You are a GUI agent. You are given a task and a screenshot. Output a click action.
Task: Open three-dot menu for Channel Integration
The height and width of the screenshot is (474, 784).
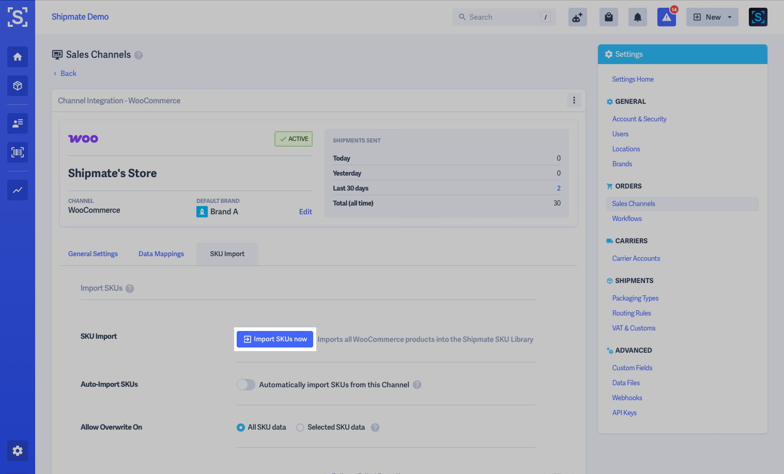574,100
